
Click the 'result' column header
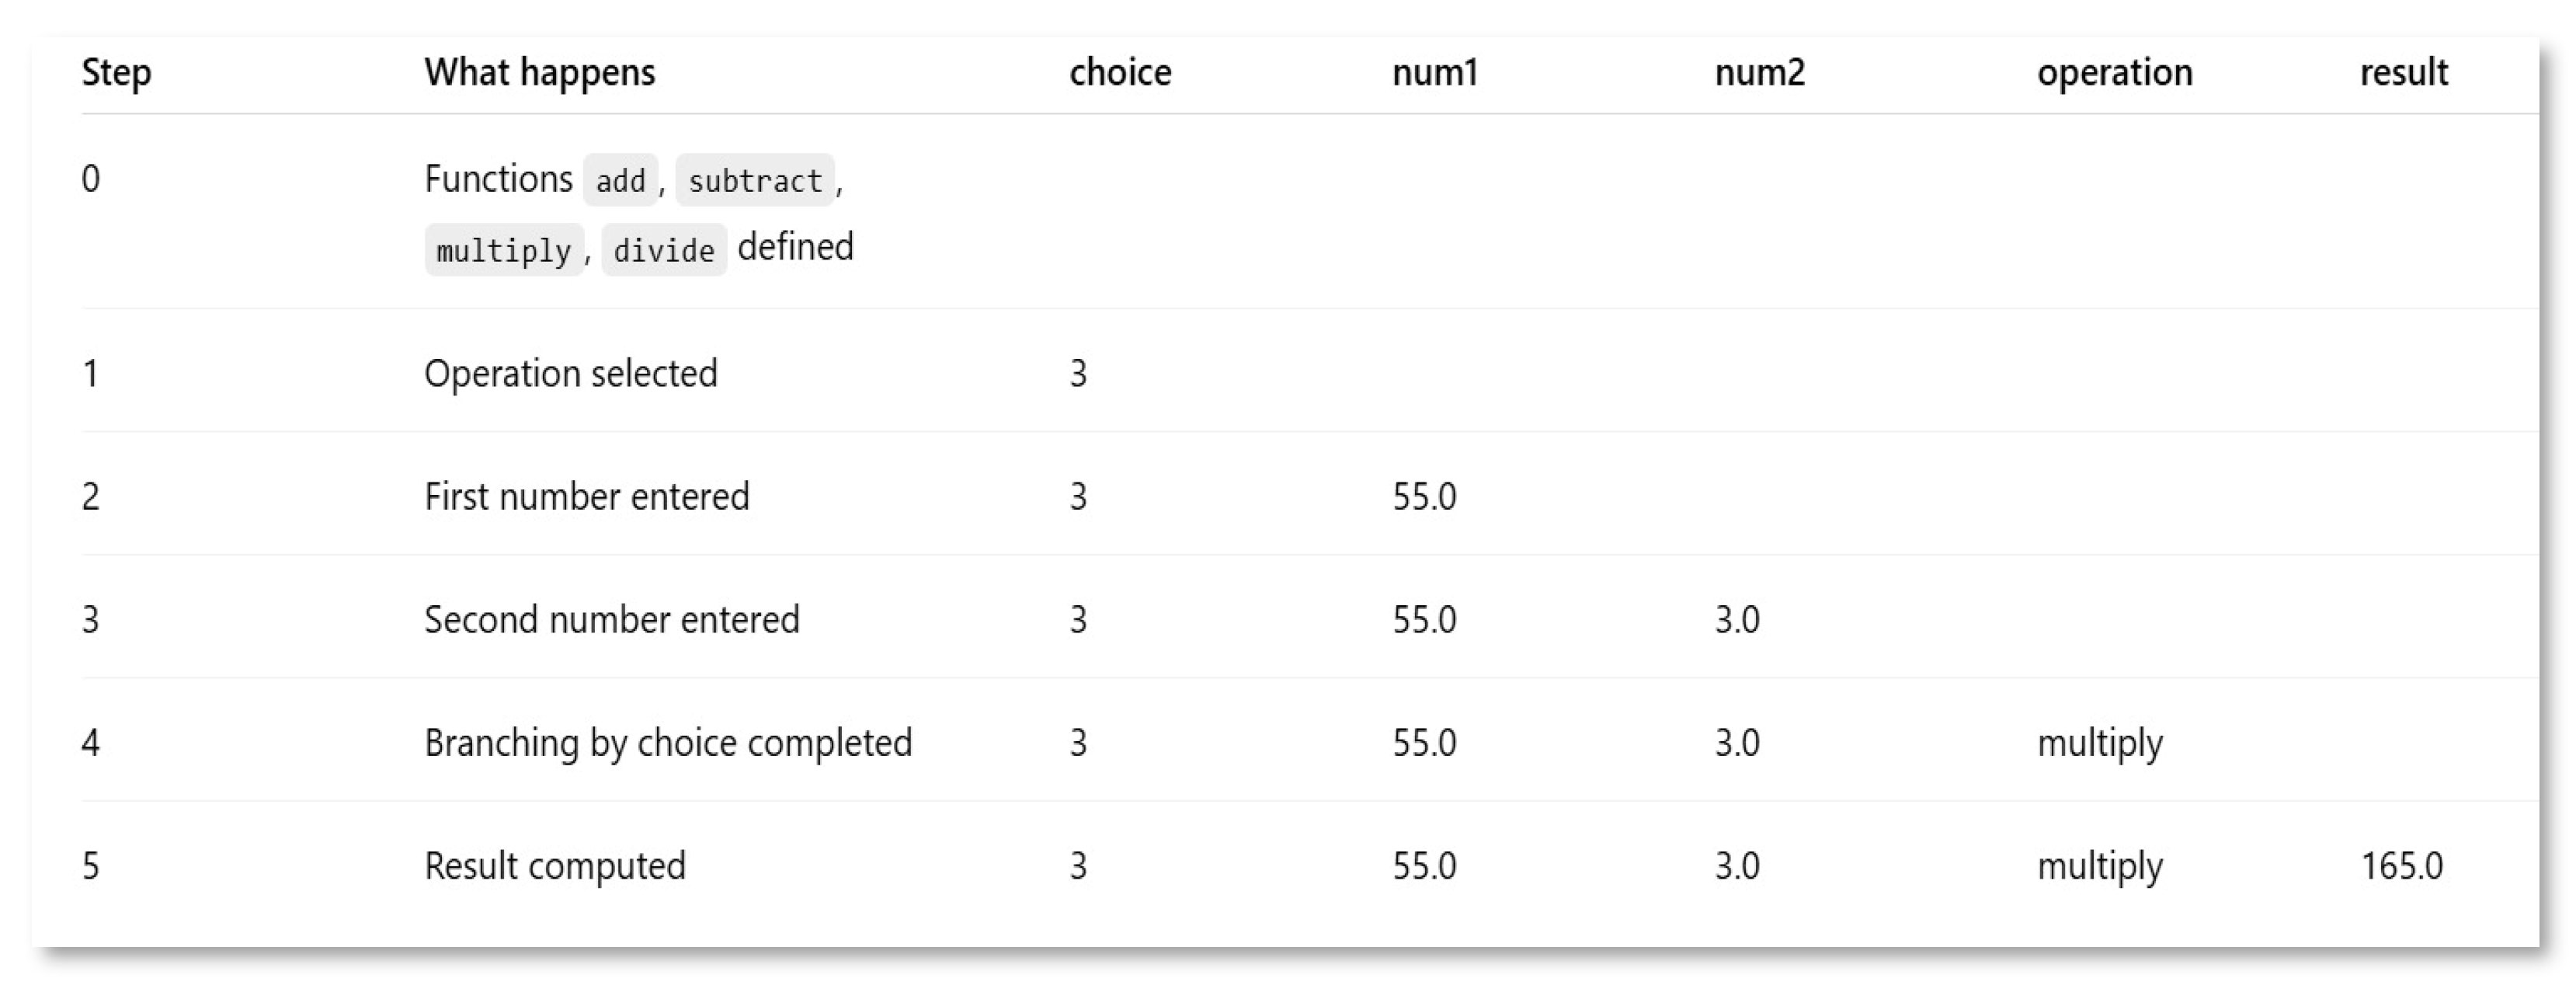(2404, 73)
